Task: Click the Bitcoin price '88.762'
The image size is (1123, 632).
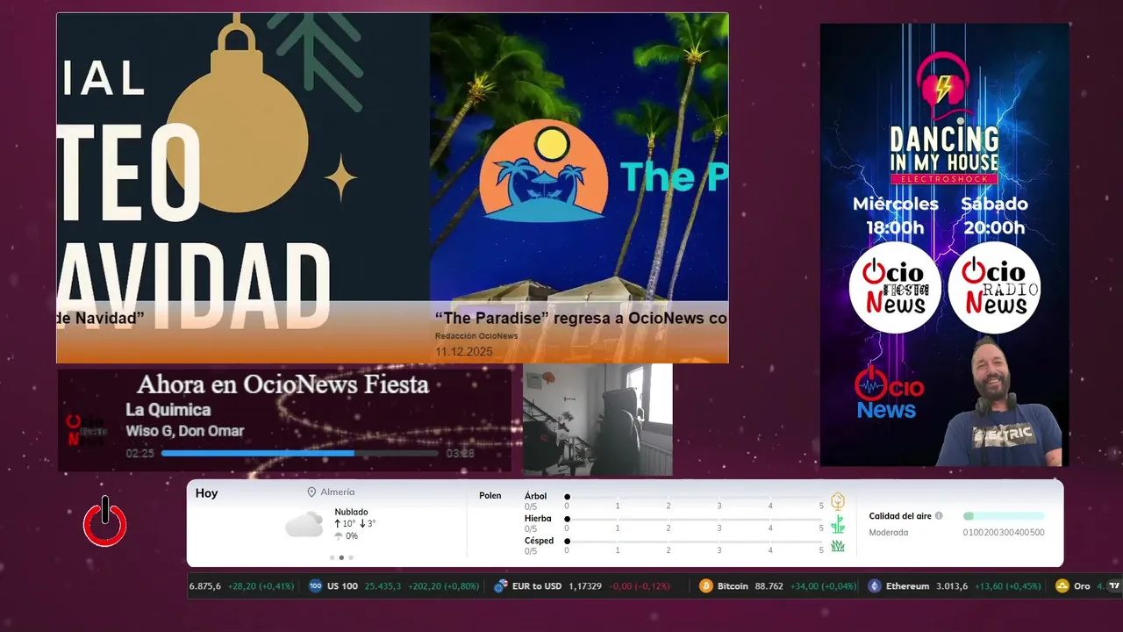Action: click(x=769, y=586)
